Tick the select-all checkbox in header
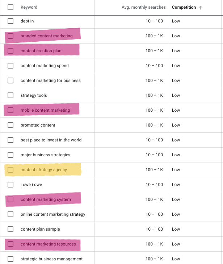Viewport: 223px width, 264px height. click(x=10, y=7)
